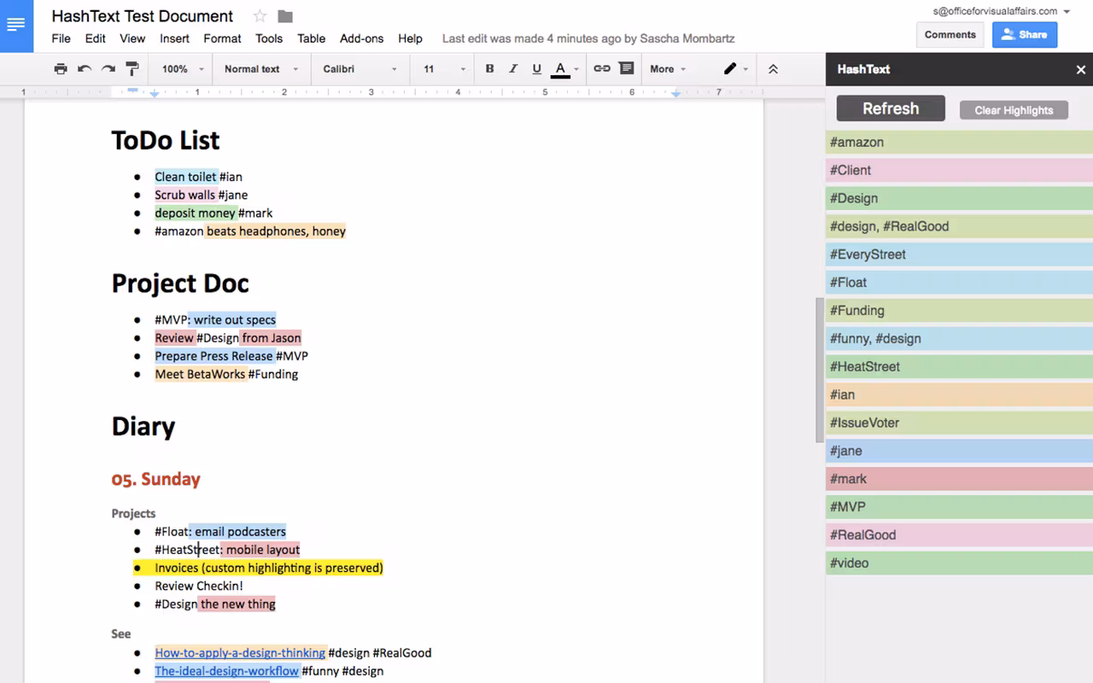Screen dimensions: 1093x683
Task: Click the document vertical scrollbar
Action: click(x=820, y=369)
